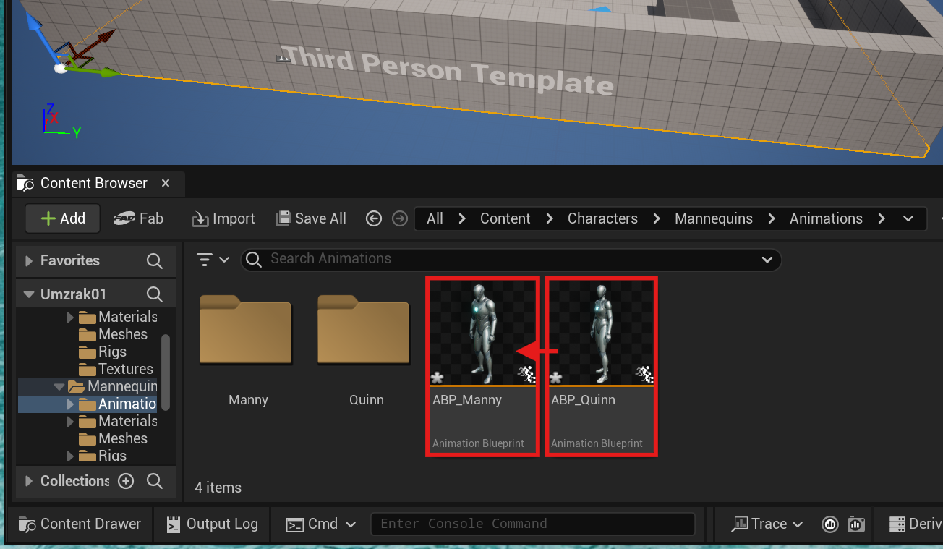
Task: Click the trace pause status icon
Action: (829, 524)
